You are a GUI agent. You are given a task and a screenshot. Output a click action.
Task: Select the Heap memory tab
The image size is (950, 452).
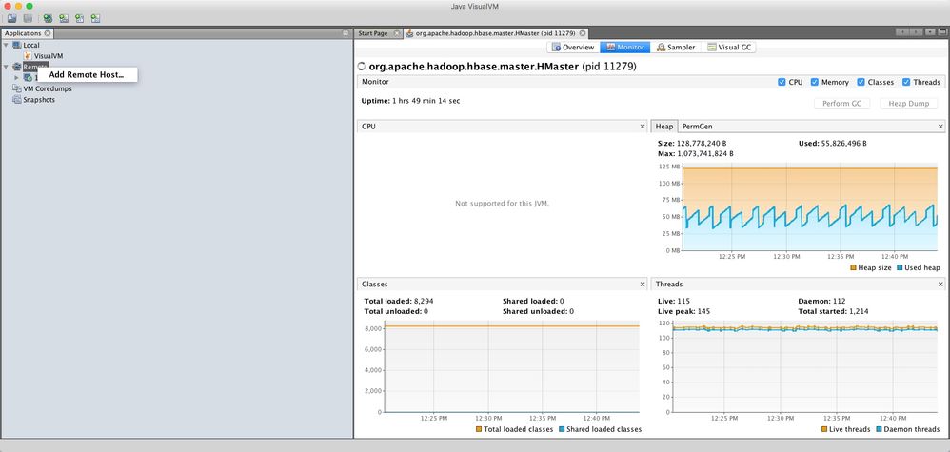tap(664, 127)
